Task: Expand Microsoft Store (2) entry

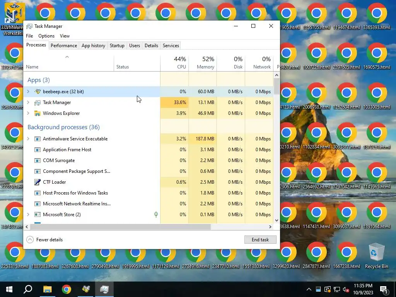Action: [28, 214]
